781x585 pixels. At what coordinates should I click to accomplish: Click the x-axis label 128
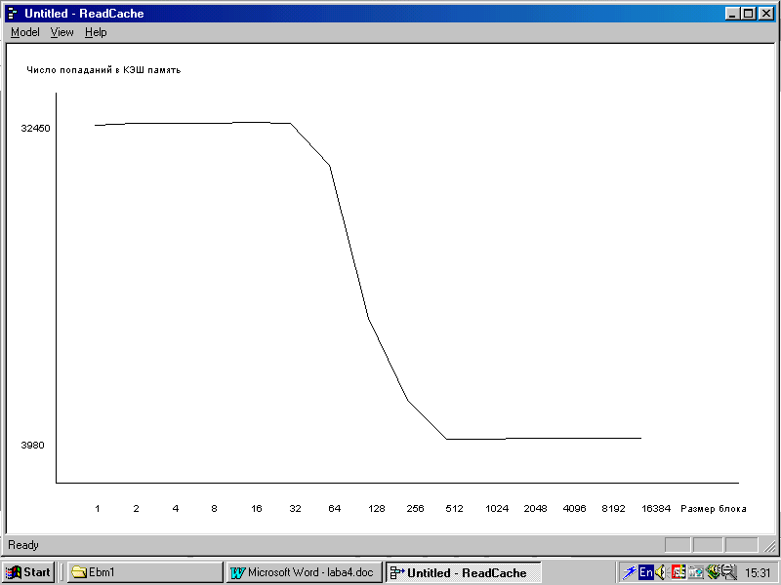377,508
